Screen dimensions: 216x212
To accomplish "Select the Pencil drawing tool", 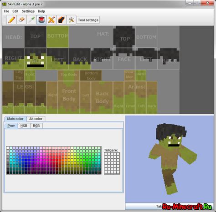I will (x=11, y=20).
